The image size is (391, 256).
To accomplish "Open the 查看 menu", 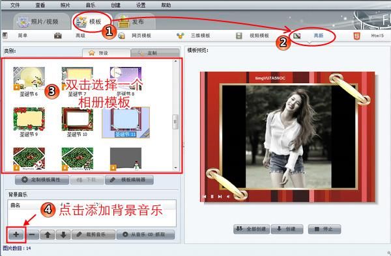I will (x=40, y=5).
